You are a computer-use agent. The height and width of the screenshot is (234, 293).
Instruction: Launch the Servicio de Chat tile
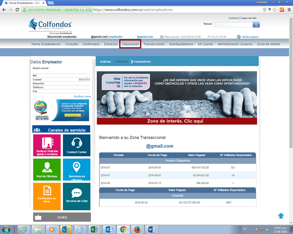[77, 196]
